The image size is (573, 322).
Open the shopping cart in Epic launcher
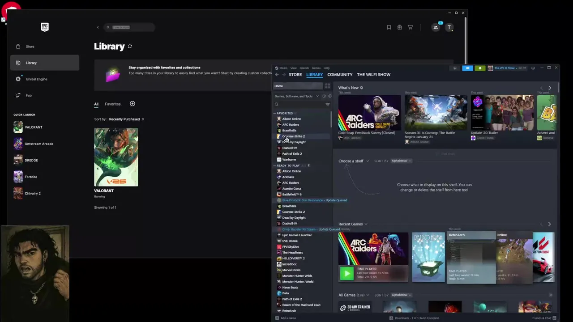(x=410, y=27)
